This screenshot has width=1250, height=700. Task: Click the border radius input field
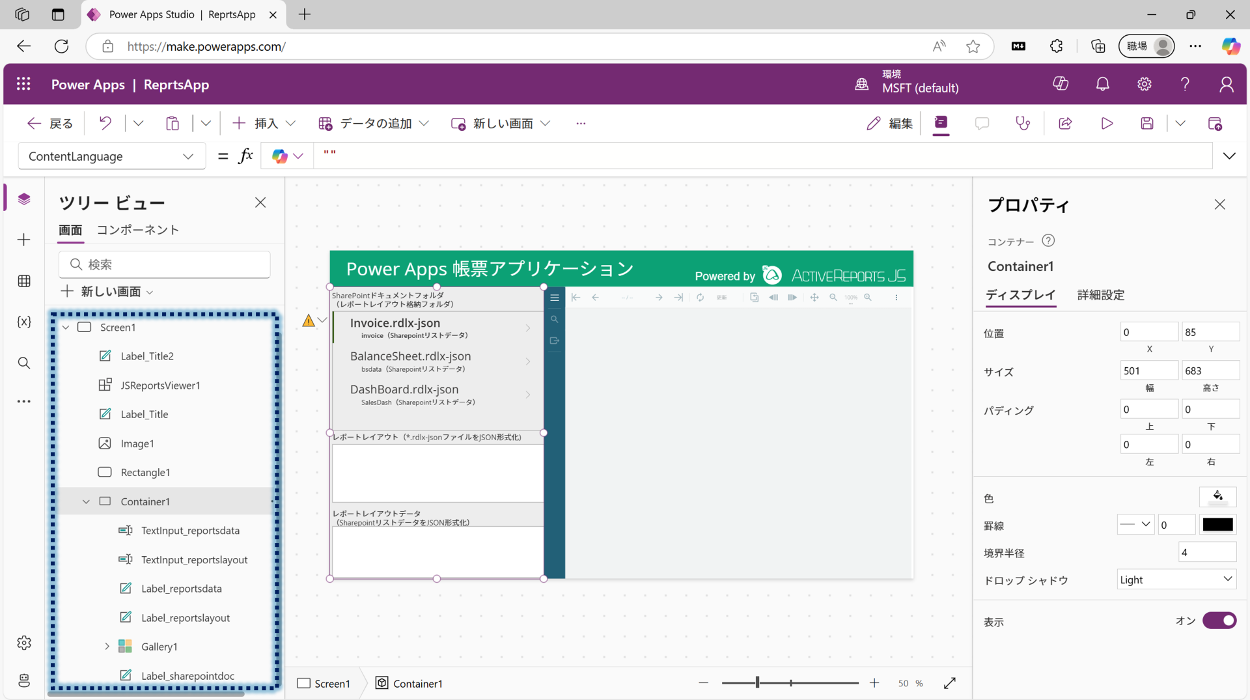(1207, 552)
